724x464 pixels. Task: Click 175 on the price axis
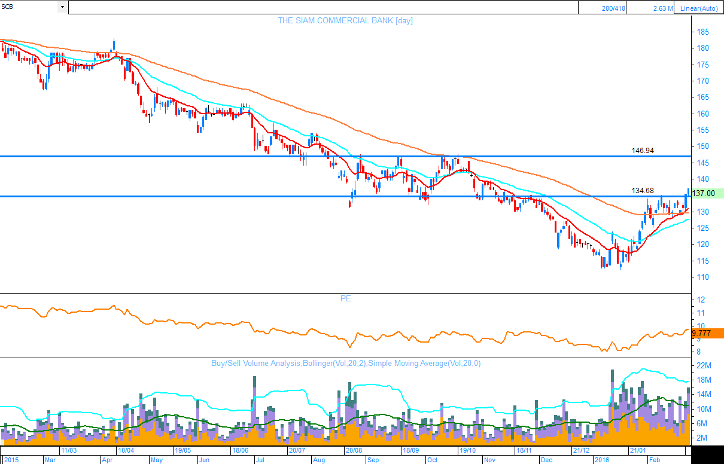(x=704, y=65)
